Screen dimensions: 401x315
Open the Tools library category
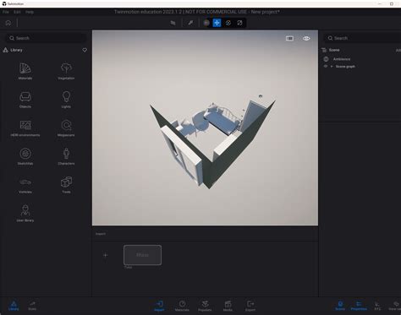(66, 185)
